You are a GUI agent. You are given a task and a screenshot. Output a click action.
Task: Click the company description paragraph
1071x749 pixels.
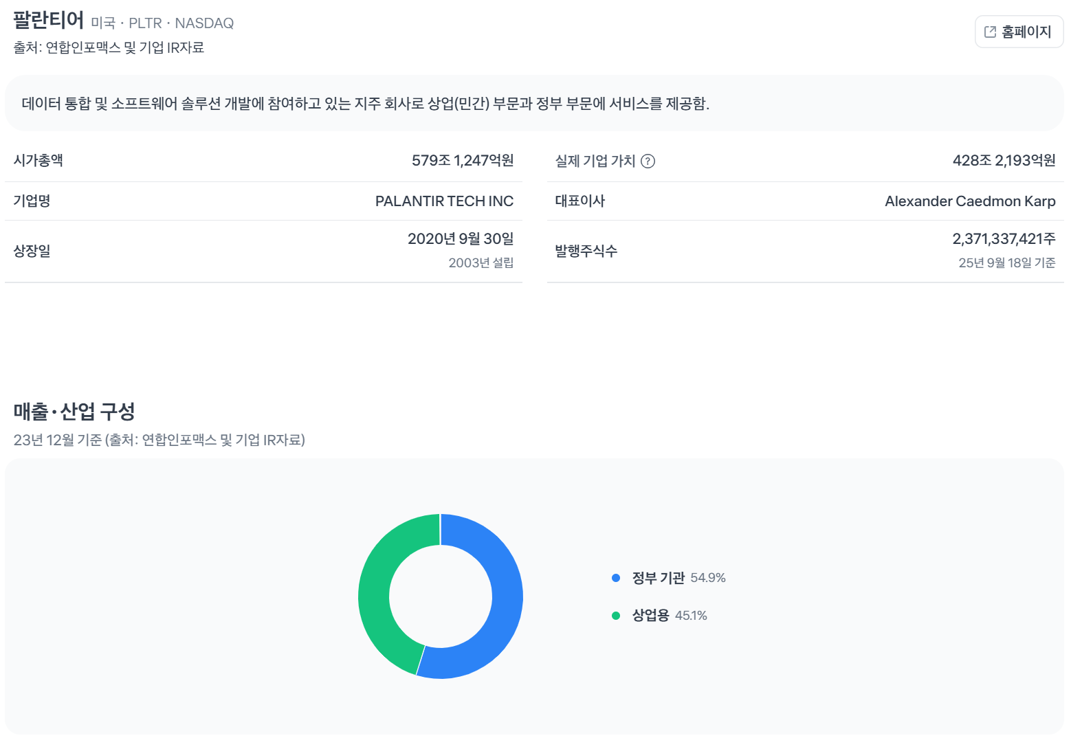click(366, 103)
